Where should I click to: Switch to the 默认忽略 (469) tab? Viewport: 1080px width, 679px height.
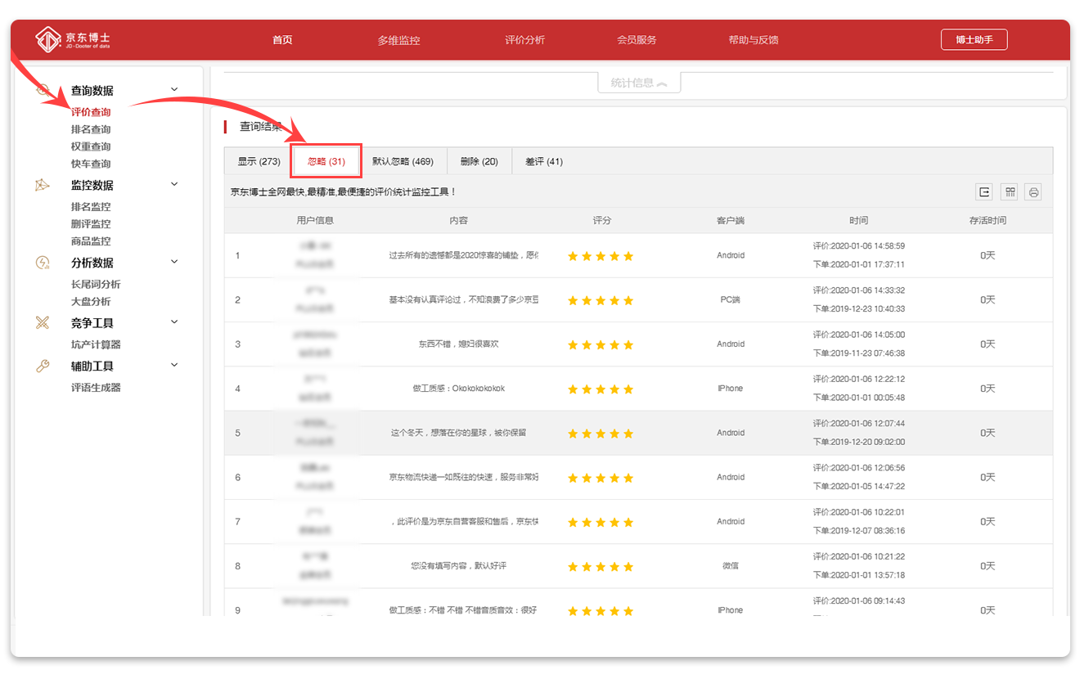click(x=403, y=162)
